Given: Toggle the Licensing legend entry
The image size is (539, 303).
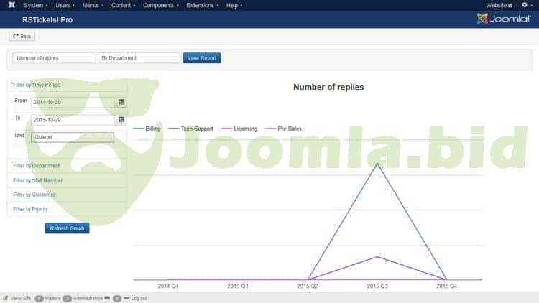Looking at the screenshot, I should coord(239,129).
